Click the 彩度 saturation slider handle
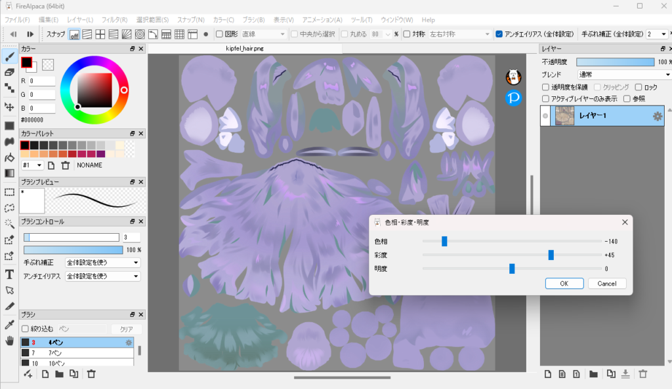The image size is (672, 389). click(x=551, y=255)
